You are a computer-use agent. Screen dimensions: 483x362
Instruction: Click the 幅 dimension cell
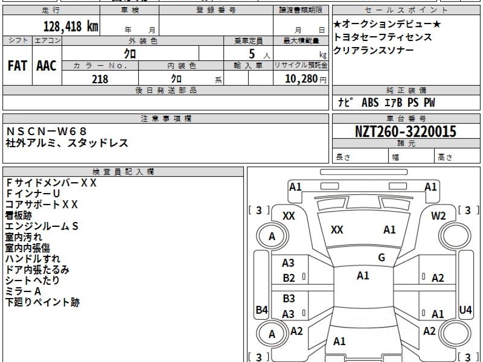[x=412, y=156]
